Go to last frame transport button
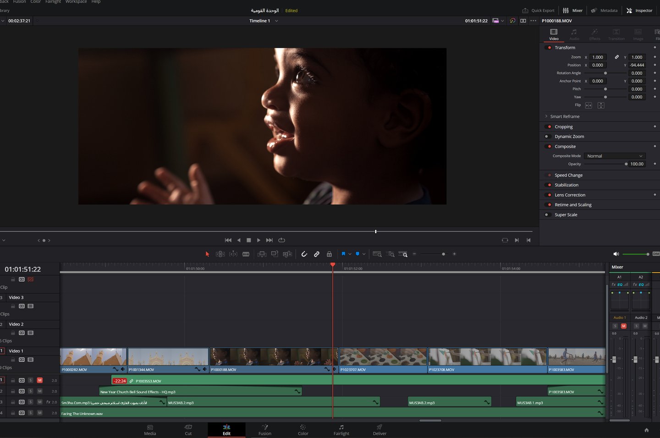660x438 pixels. 269,240
